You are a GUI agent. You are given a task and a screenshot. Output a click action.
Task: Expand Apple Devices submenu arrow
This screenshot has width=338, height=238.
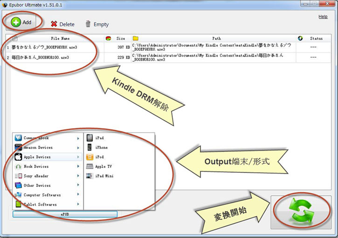[78, 157]
